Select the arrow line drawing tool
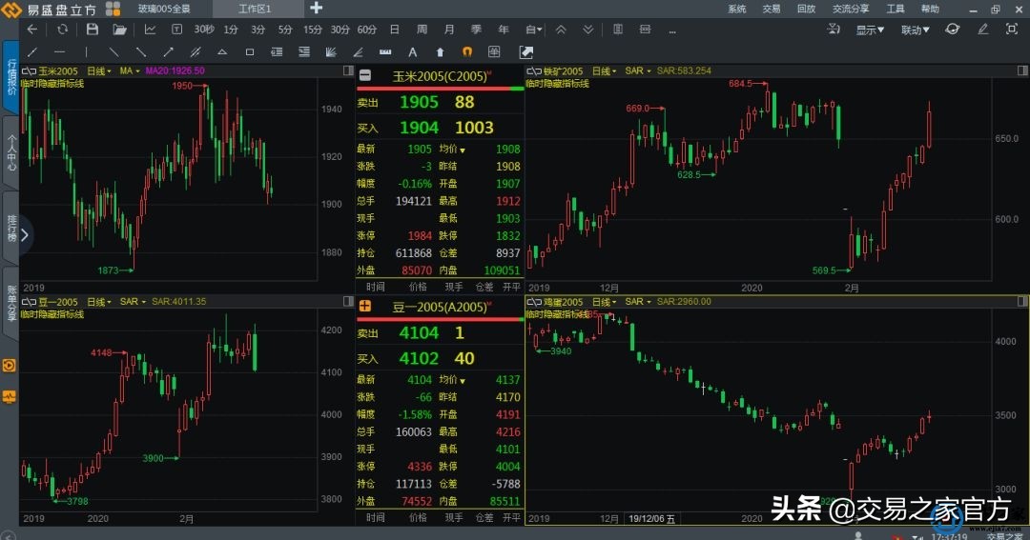 [168, 51]
